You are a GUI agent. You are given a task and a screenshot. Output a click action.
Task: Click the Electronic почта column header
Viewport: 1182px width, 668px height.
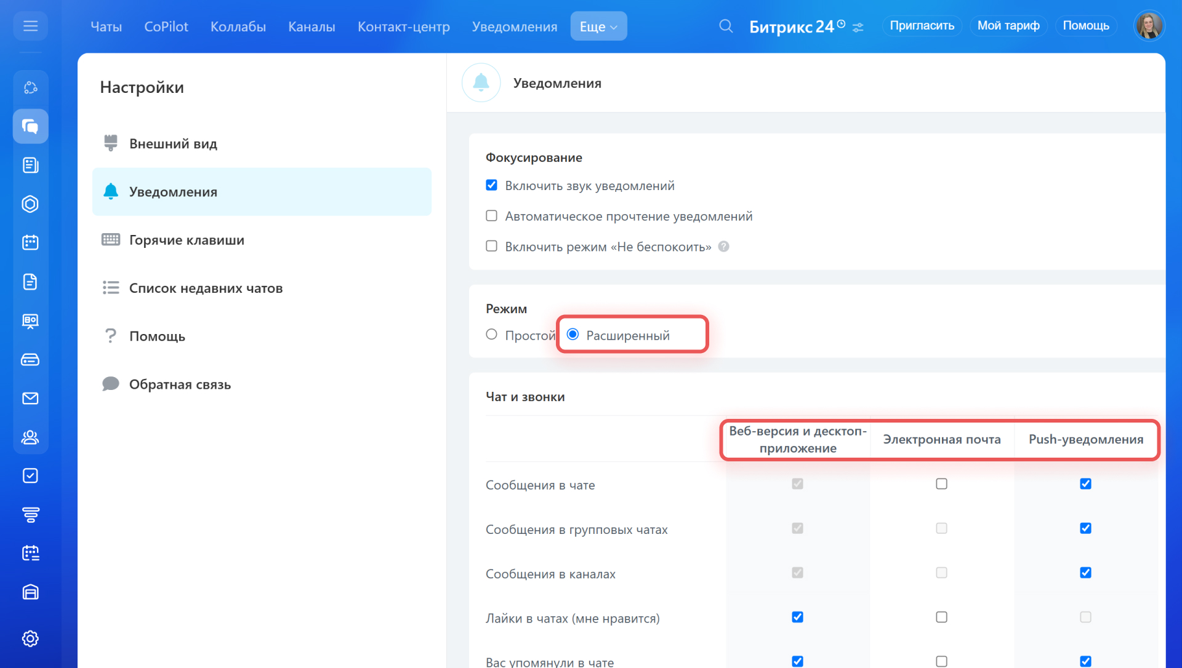941,439
